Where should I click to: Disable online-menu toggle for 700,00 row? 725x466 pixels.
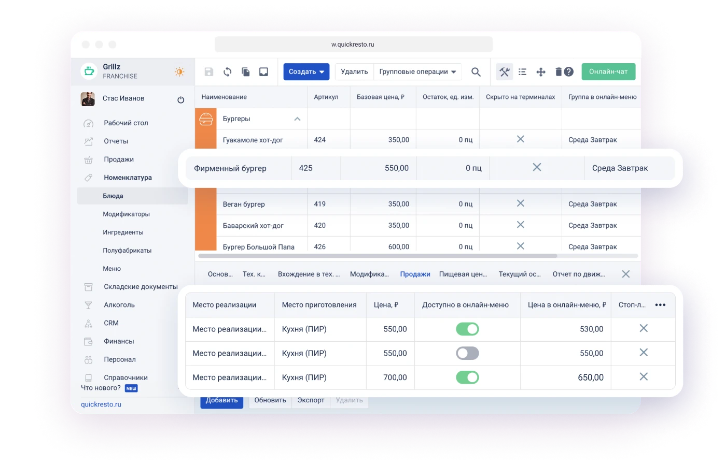[x=467, y=377]
